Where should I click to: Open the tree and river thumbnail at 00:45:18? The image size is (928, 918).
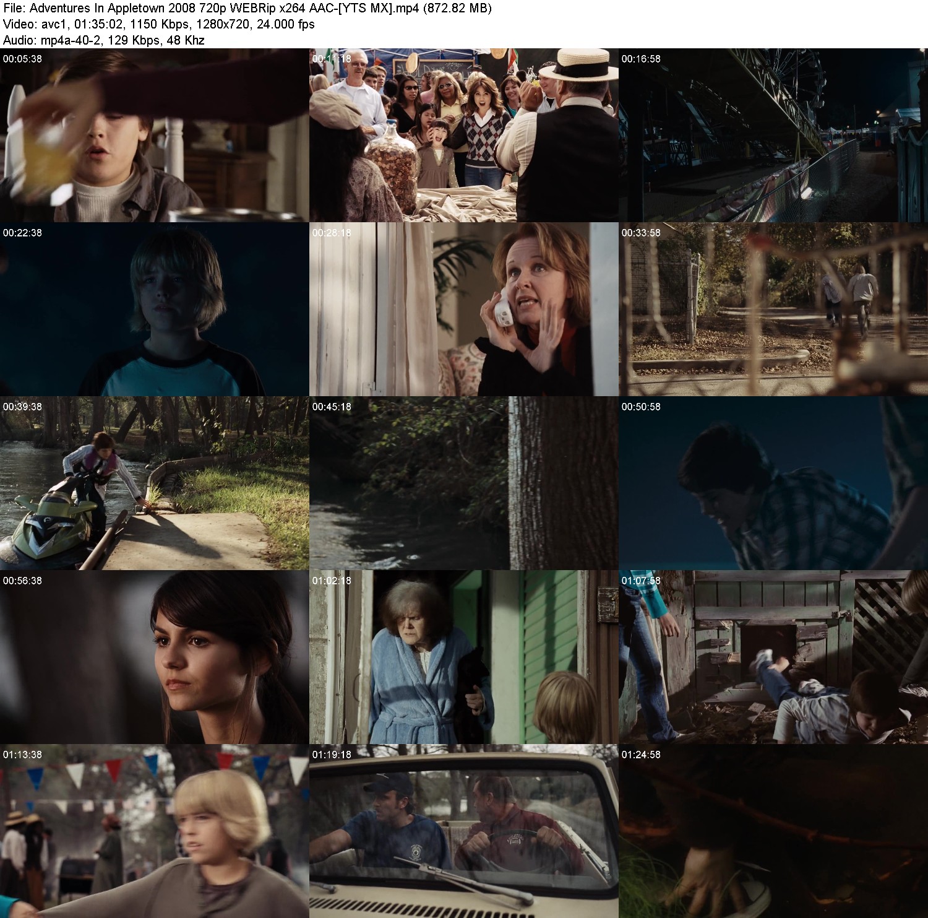click(x=464, y=483)
